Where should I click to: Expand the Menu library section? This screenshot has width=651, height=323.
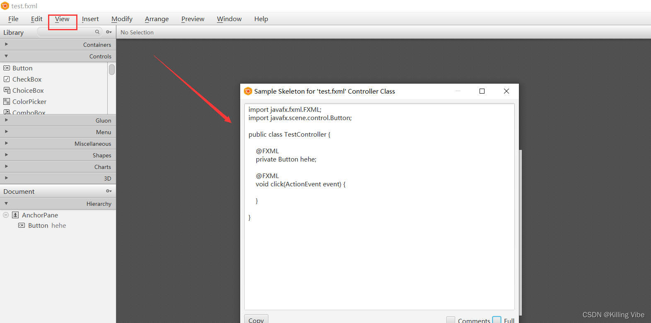pyautogui.click(x=6, y=131)
